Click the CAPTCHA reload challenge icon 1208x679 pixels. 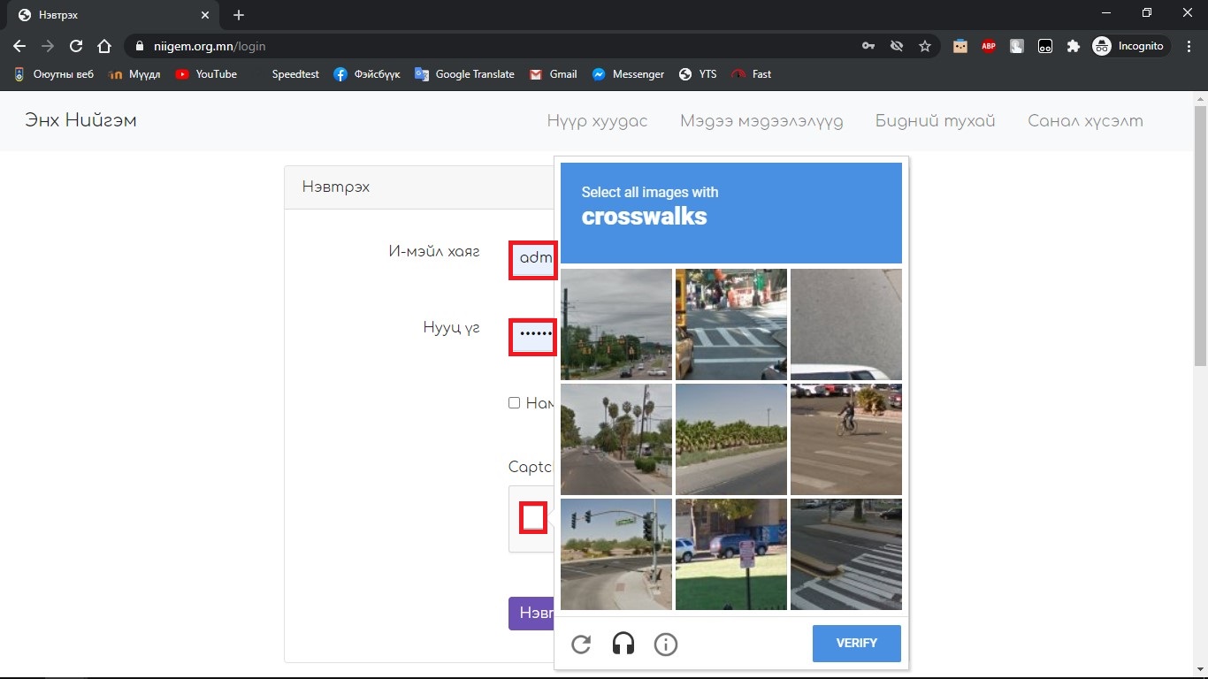pyautogui.click(x=581, y=645)
